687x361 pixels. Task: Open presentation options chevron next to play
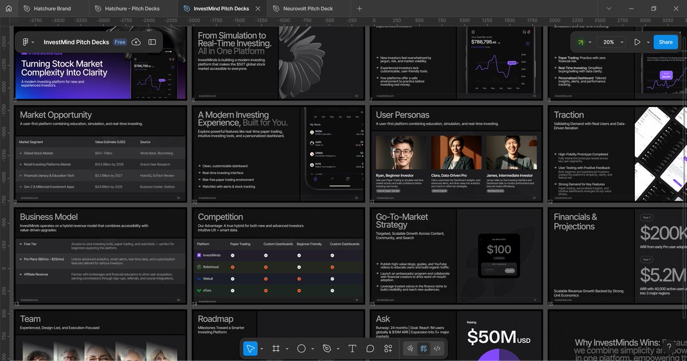pyautogui.click(x=648, y=42)
